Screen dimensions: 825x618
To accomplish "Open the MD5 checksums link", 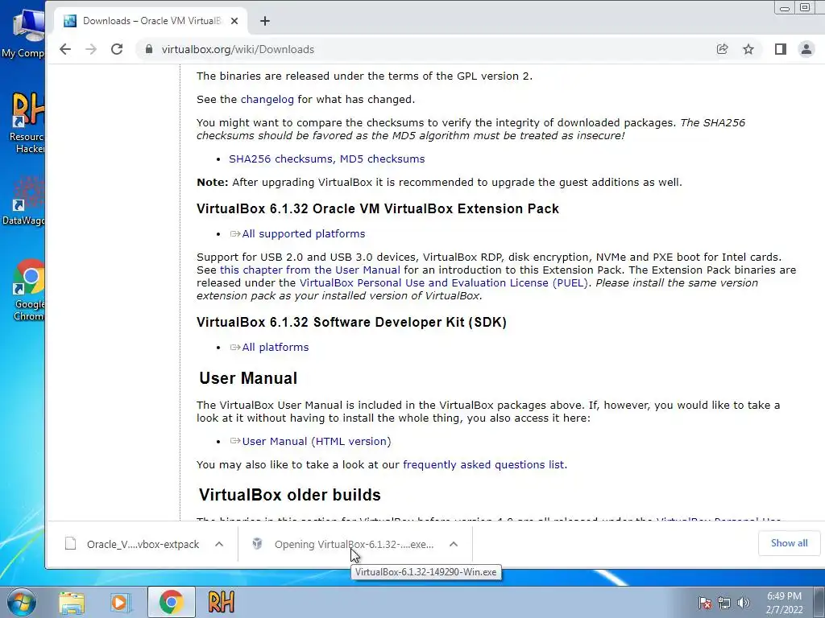I will coord(382,159).
